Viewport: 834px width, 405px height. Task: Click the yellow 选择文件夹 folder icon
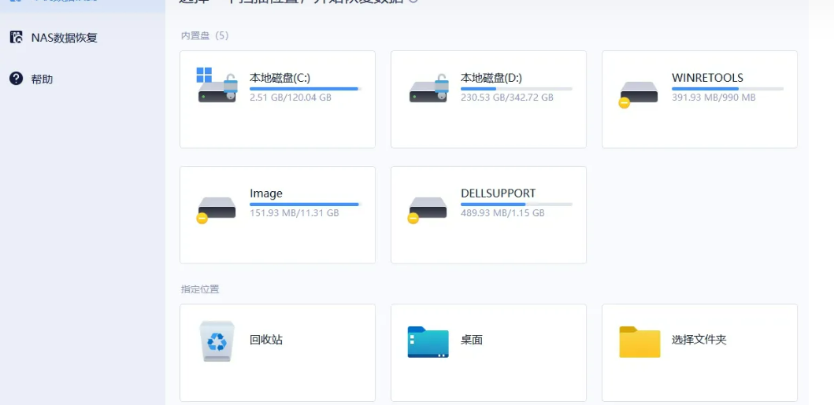[x=639, y=342]
